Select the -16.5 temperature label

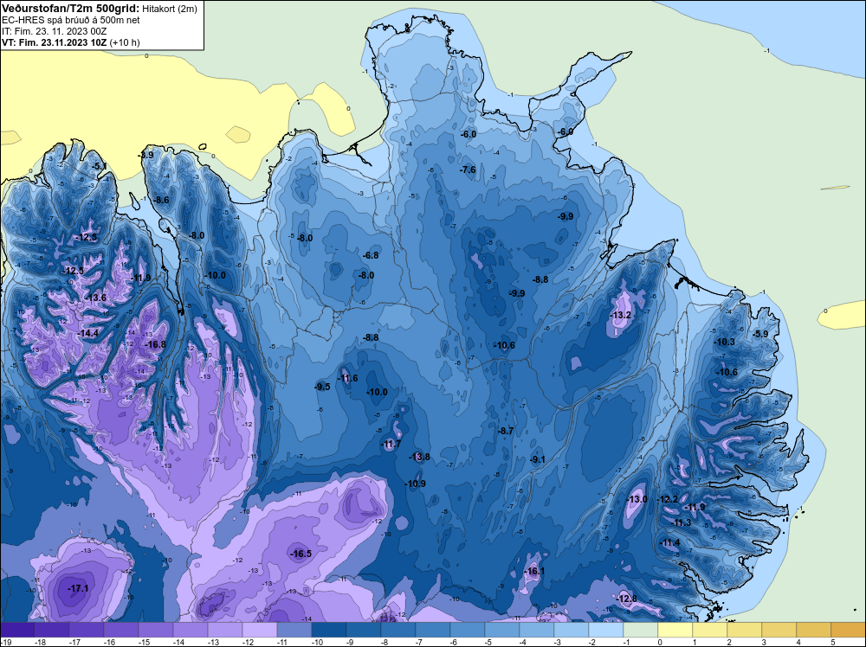(301, 554)
